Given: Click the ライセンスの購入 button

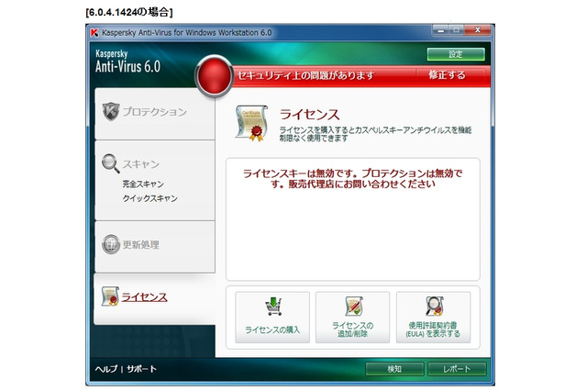Looking at the screenshot, I should 272,318.
